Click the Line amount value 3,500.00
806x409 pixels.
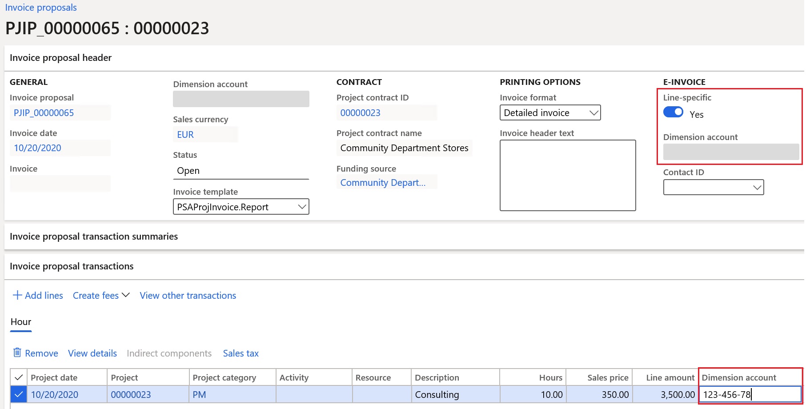tap(666, 394)
